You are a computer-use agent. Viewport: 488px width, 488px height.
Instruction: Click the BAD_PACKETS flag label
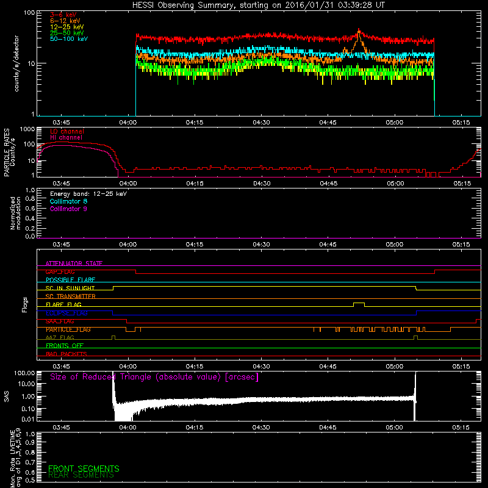pos(66,354)
